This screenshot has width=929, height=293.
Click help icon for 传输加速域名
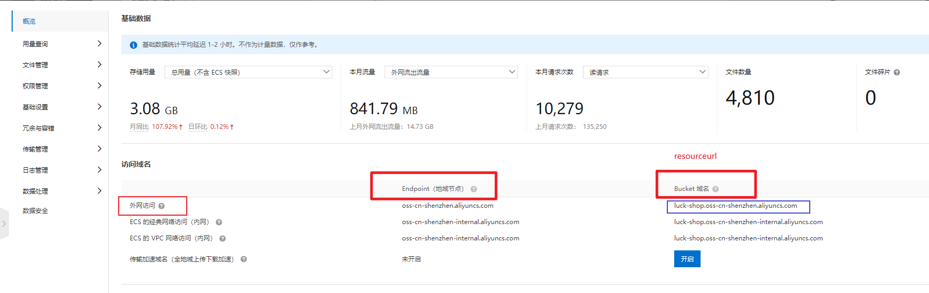tap(244, 259)
